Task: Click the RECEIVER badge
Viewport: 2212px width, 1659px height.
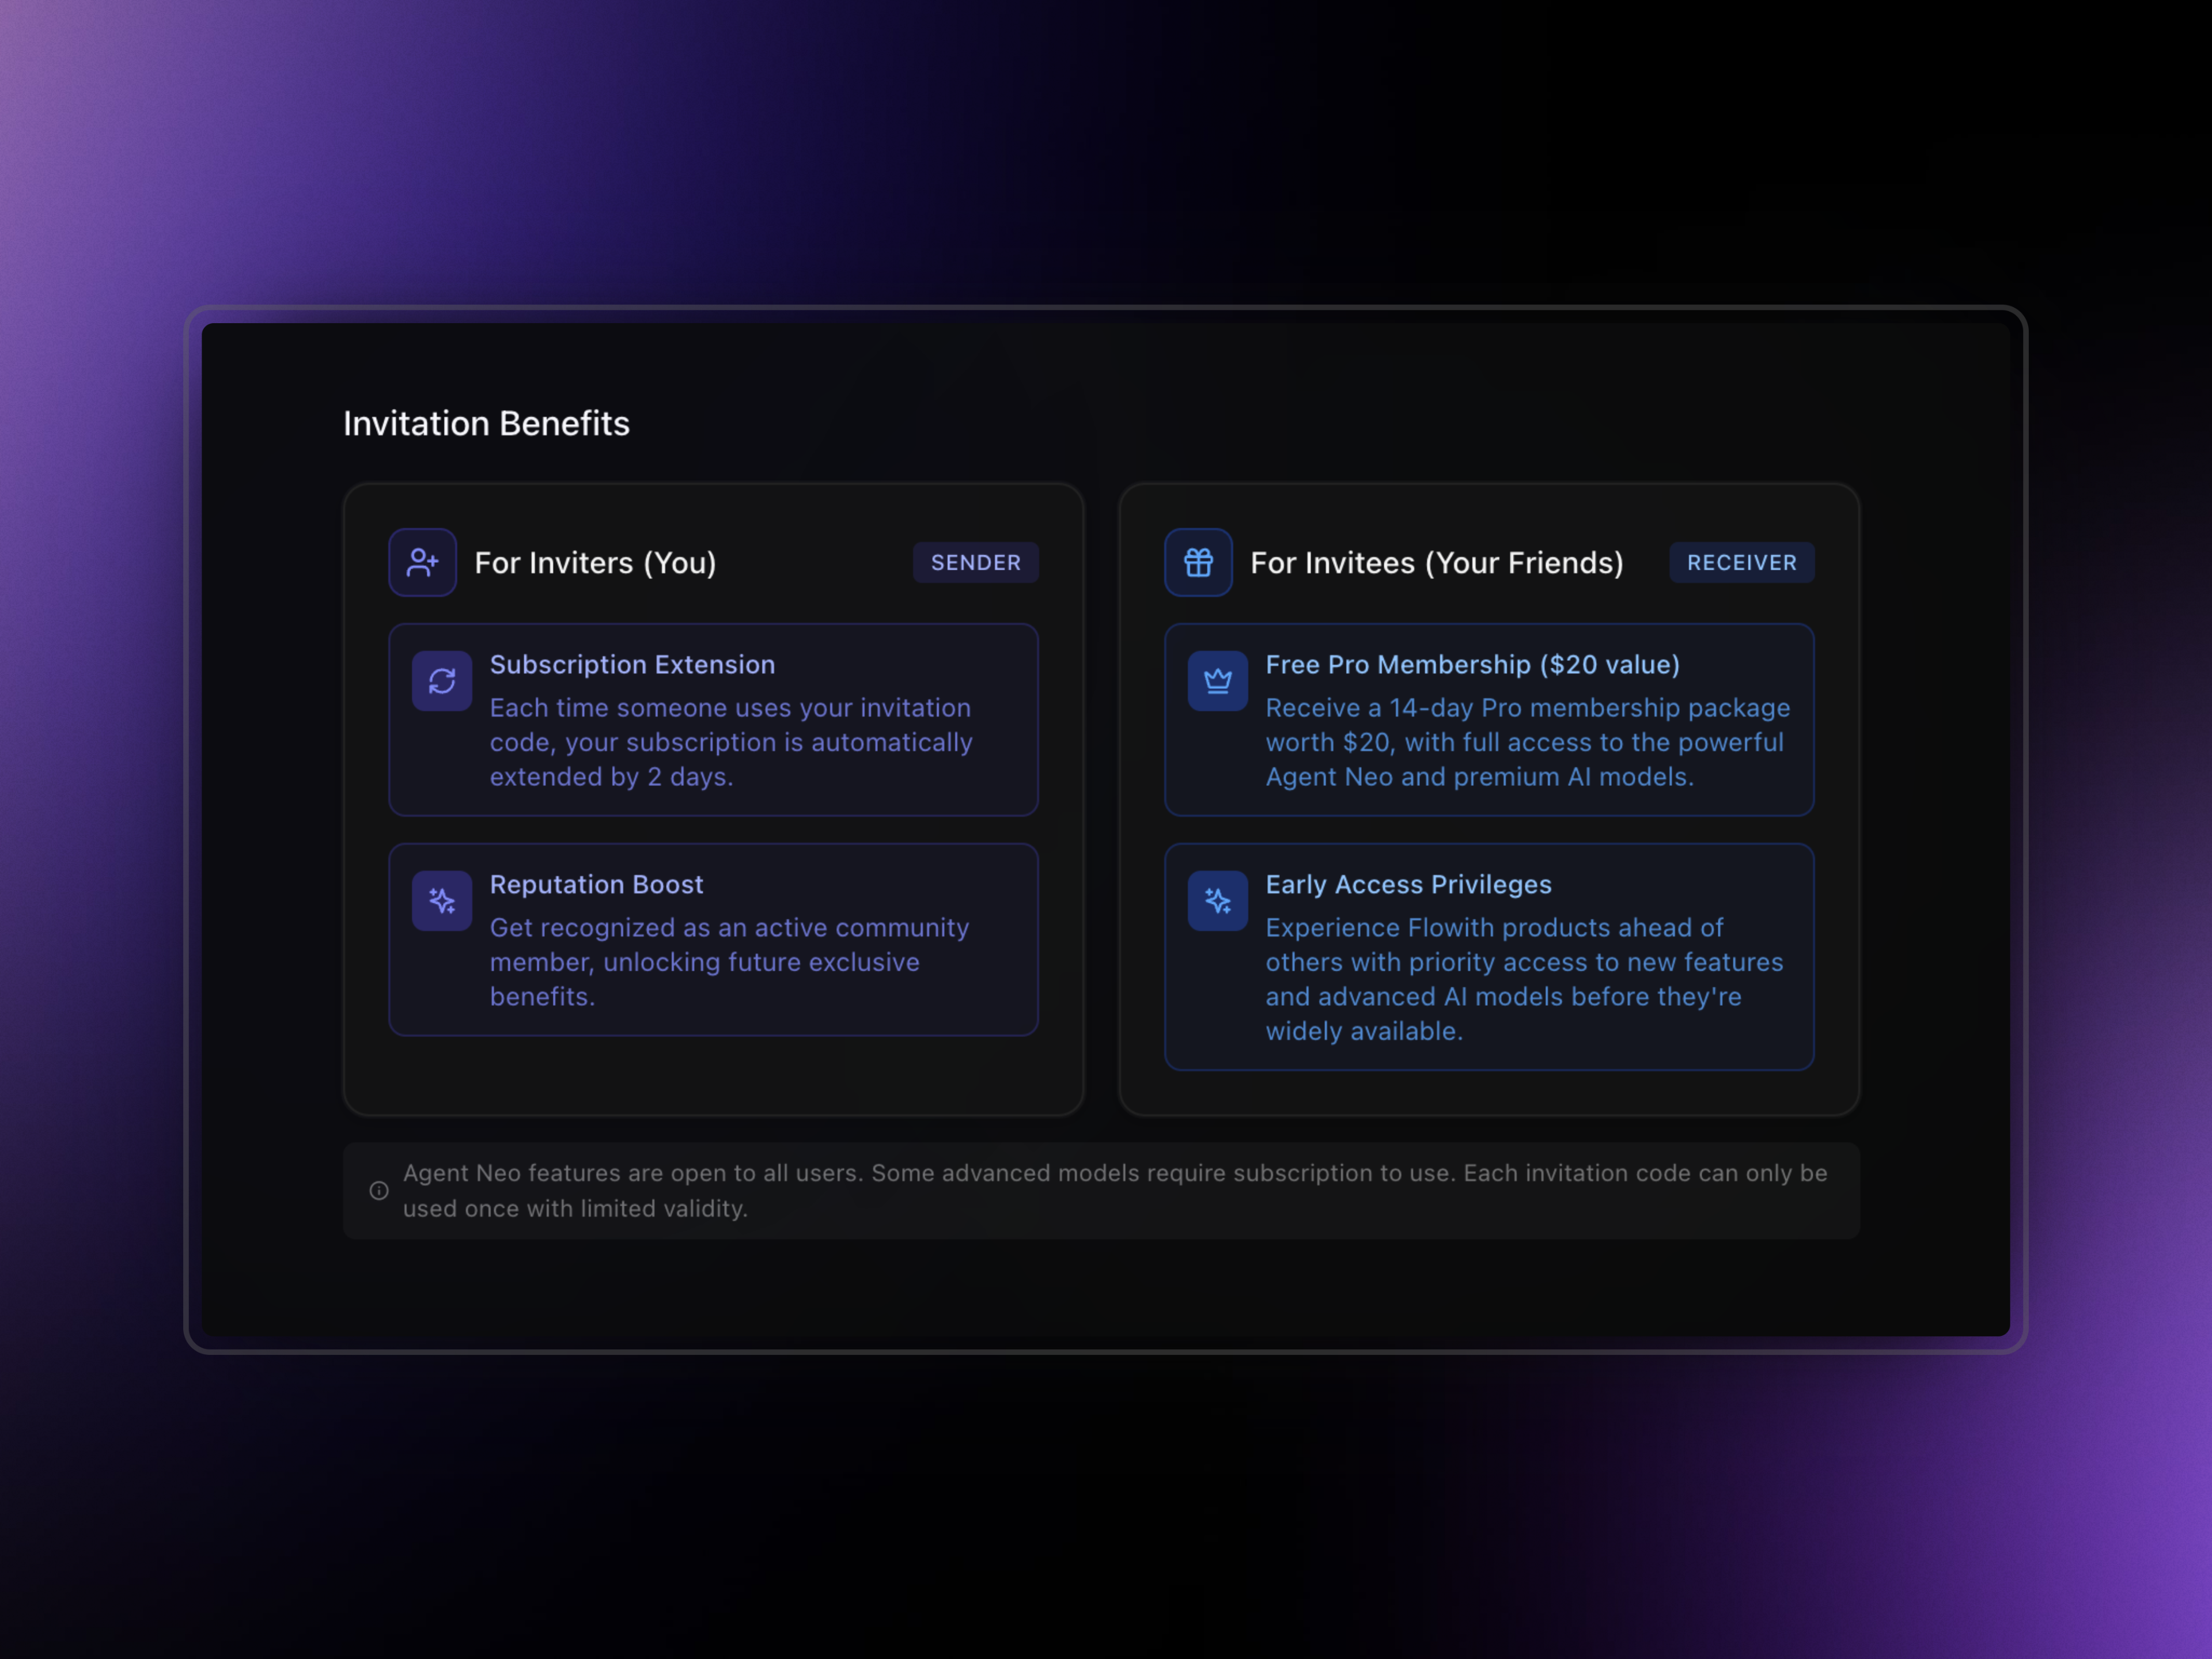Action: point(1741,562)
